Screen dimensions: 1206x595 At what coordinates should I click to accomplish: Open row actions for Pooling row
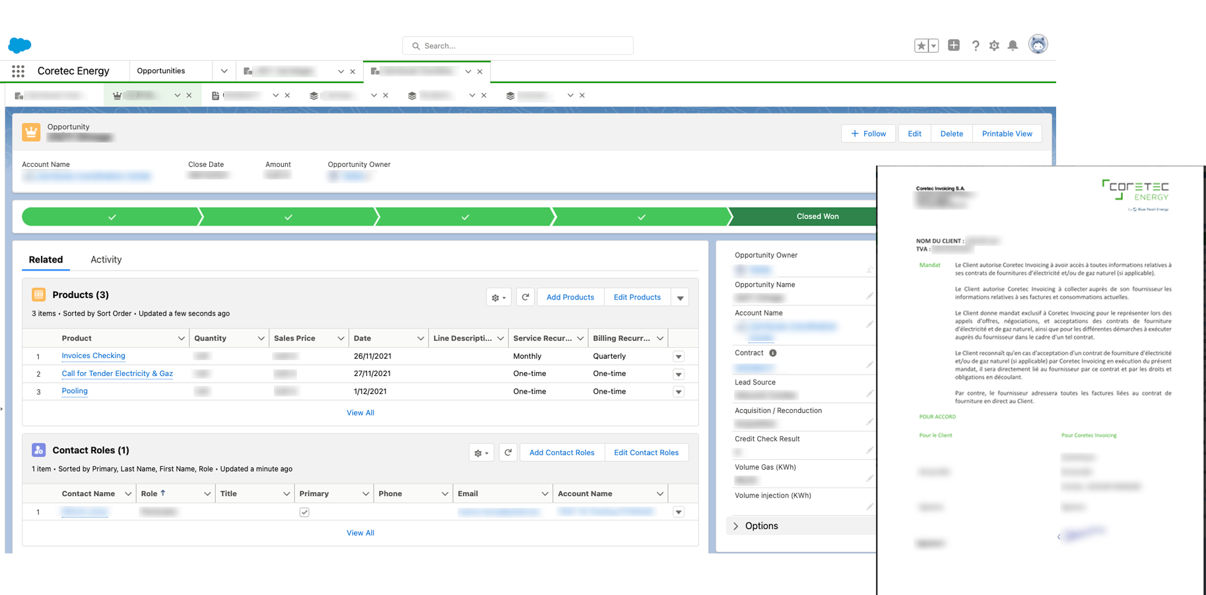click(678, 392)
